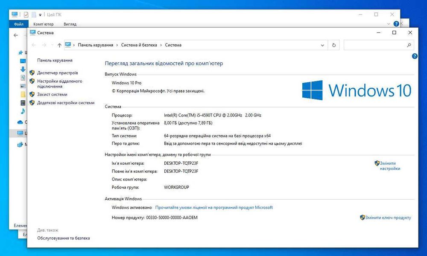
Task: Select the Quick access star in Цей ПК sidebar
Action: click(x=20, y=52)
